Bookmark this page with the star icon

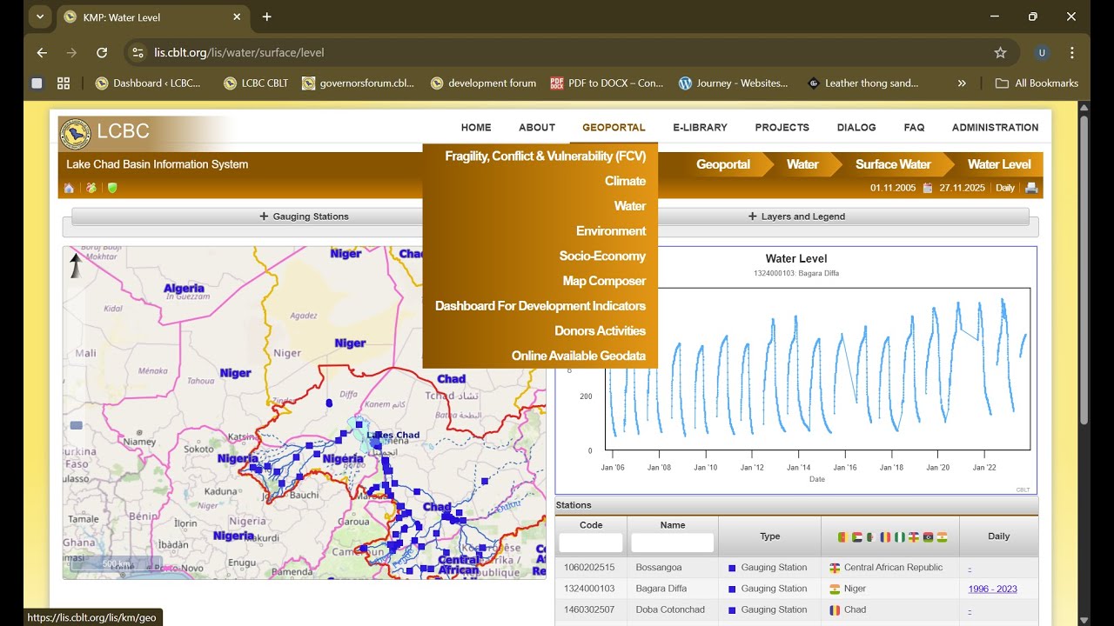point(1000,52)
